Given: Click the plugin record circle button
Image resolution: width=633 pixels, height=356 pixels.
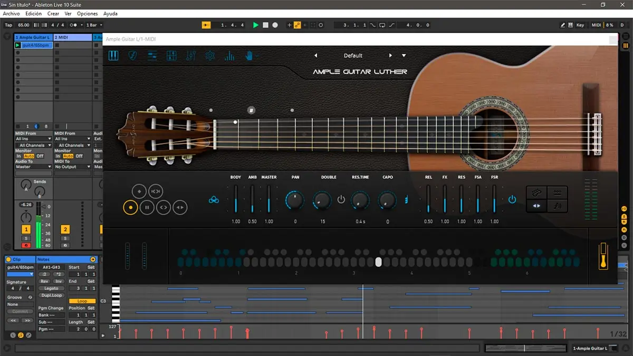Looking at the screenshot, I should point(130,207).
